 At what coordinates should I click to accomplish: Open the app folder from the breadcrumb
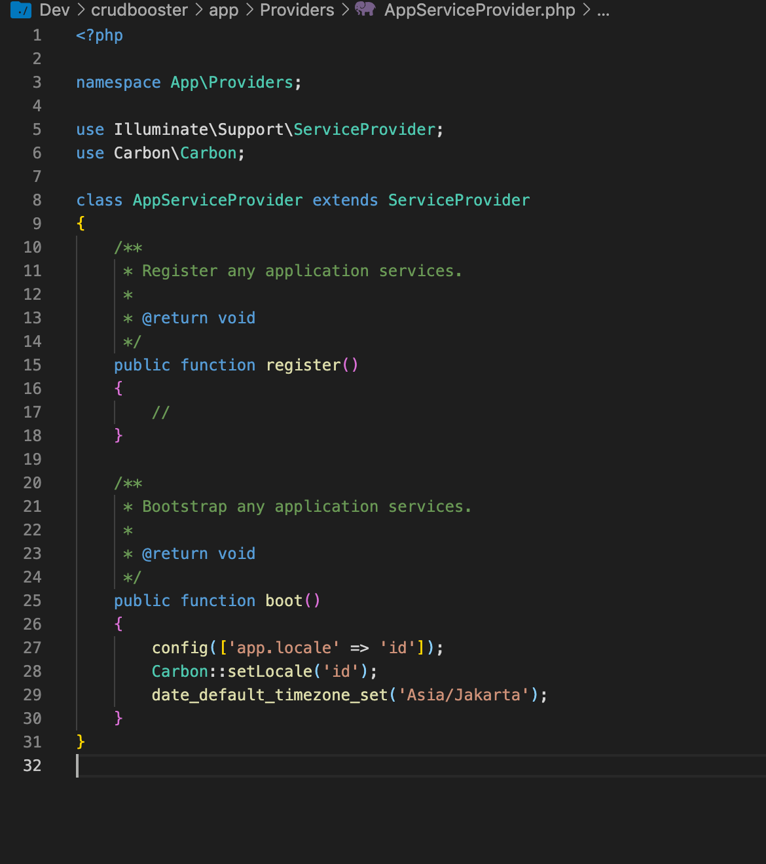[x=223, y=10]
